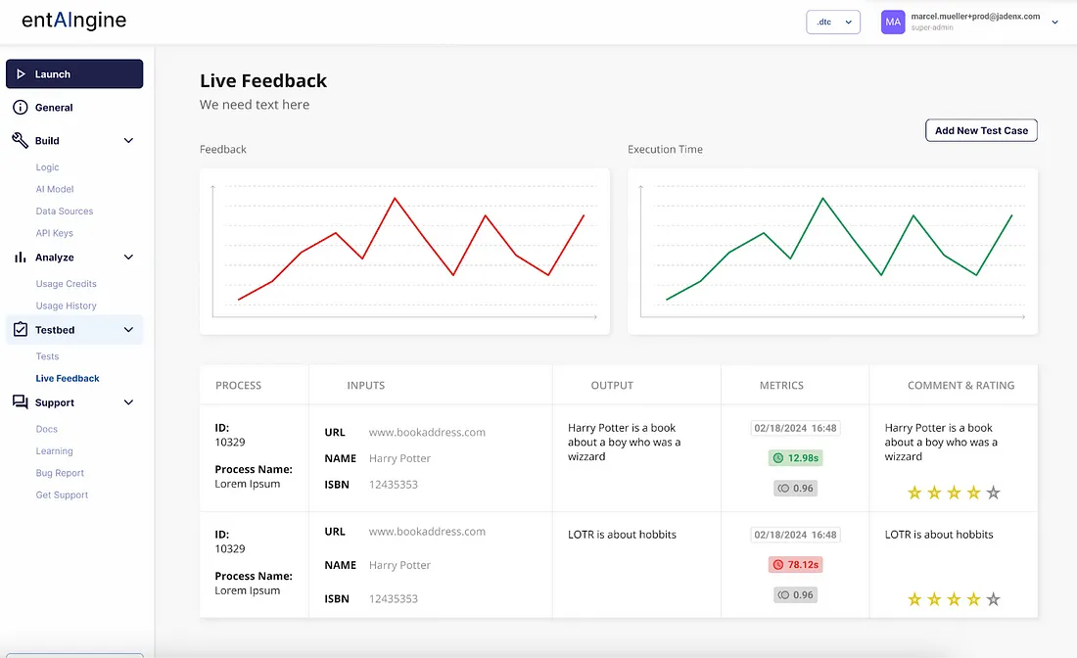Click first star in Harry Potter rating
This screenshot has height=658, width=1077.
[914, 493]
